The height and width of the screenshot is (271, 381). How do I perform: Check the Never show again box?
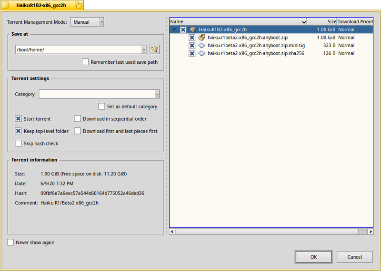10,242
